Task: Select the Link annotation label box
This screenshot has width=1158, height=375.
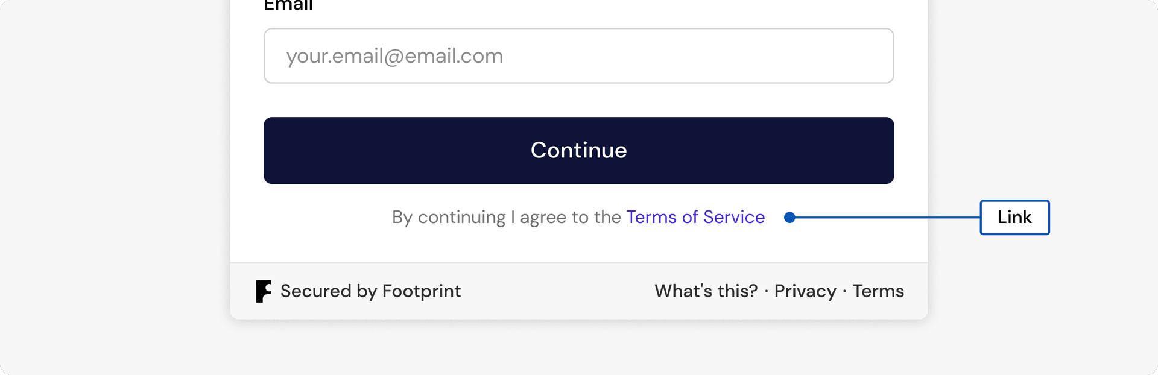Action: click(x=1014, y=217)
